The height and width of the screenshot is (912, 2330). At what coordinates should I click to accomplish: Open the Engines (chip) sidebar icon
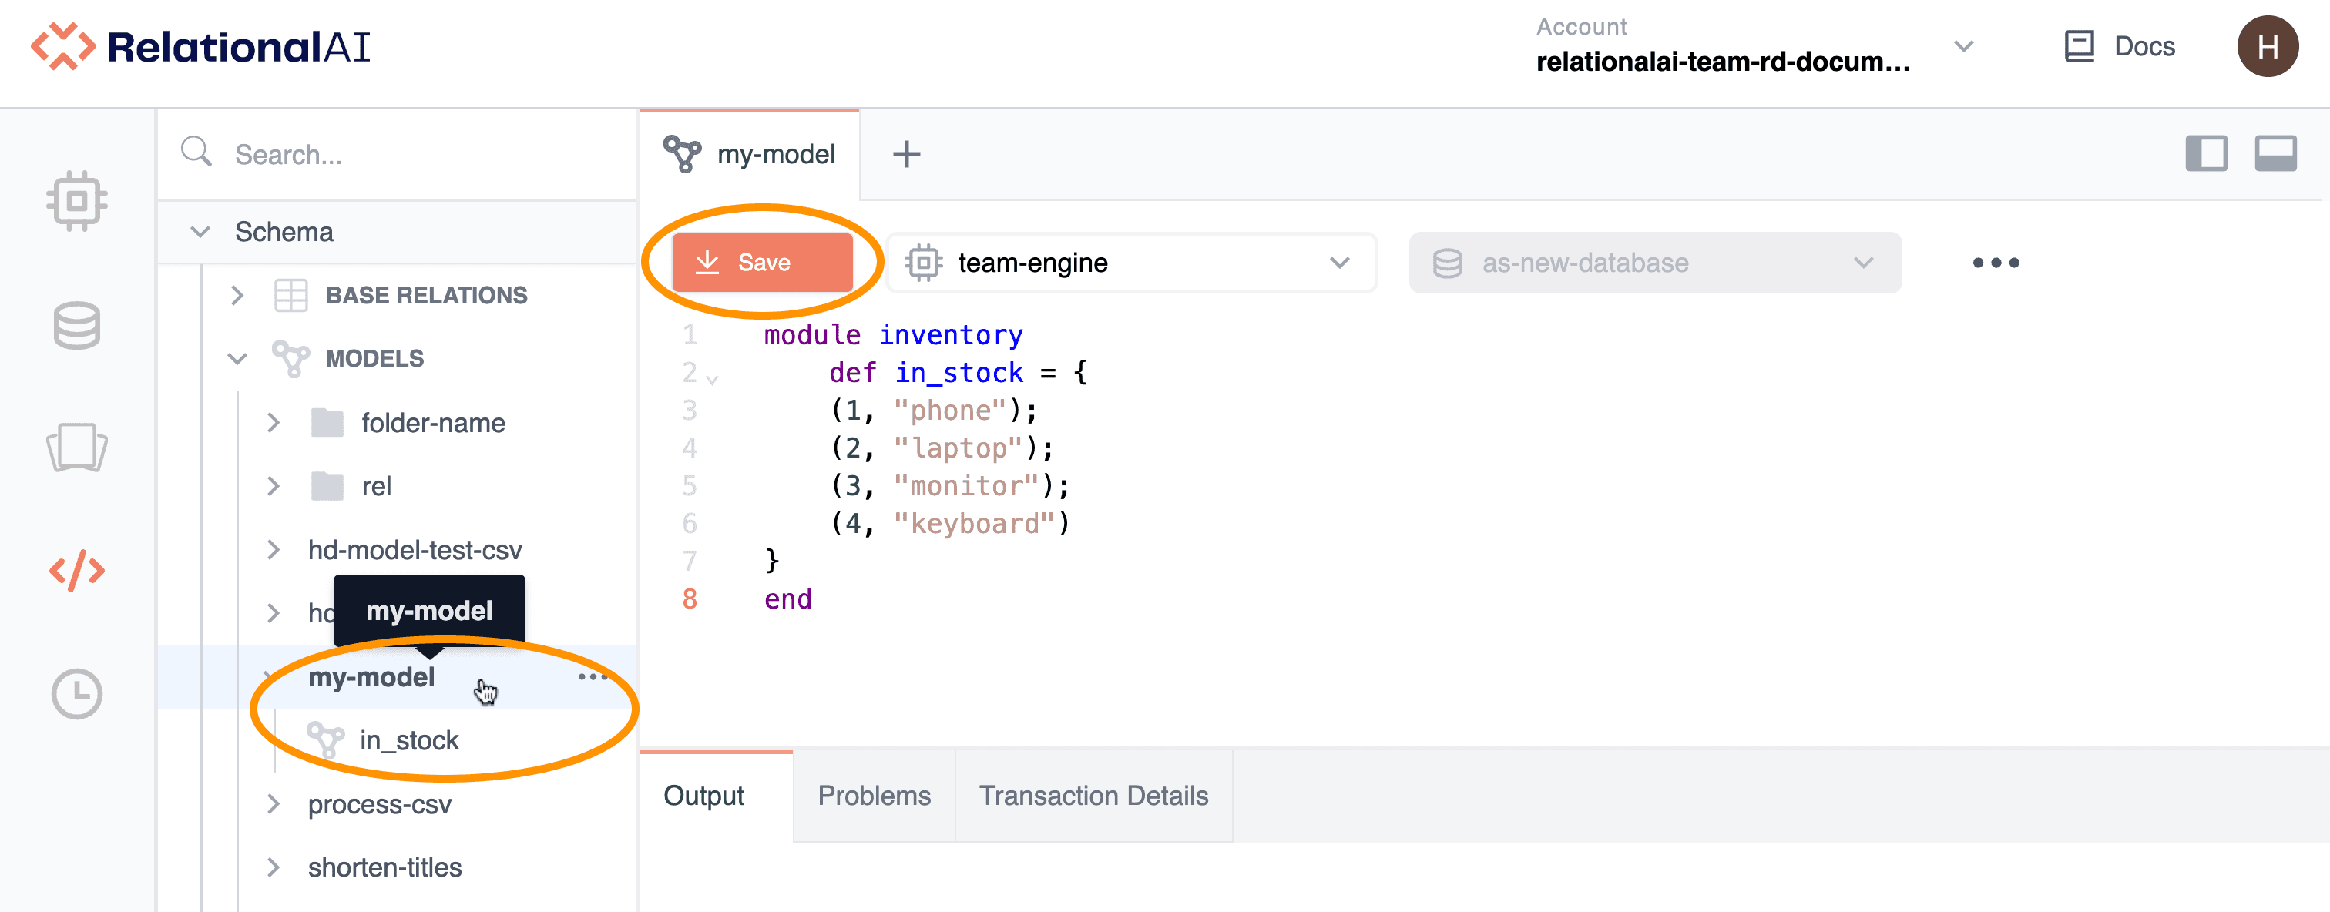click(x=77, y=199)
